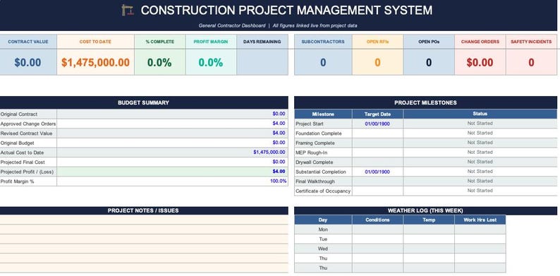Select the Cost to Date $1,475,000.00 value
The width and height of the screenshot is (560, 276).
point(95,62)
